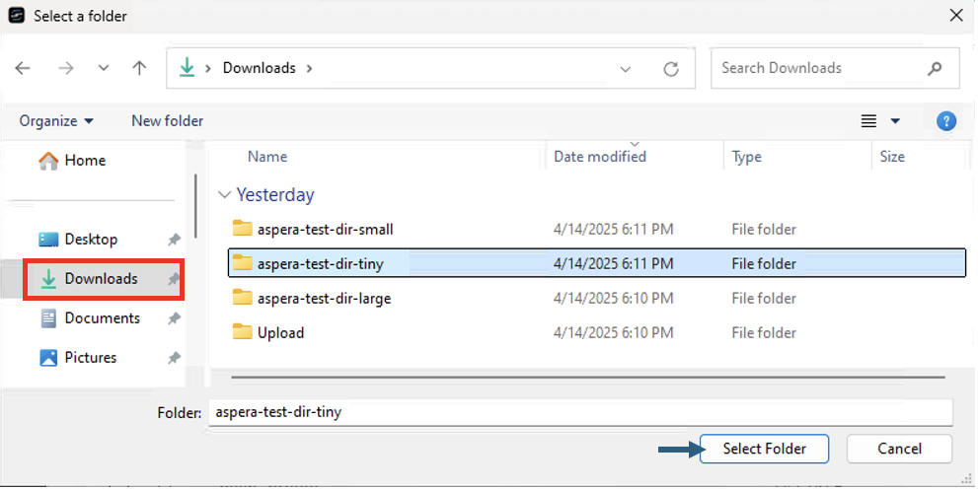The image size is (978, 489).
Task: Click the Back navigation arrow
Action: tap(23, 68)
